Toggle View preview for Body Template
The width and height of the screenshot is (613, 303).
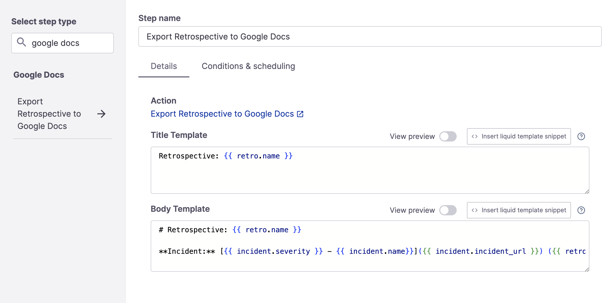click(x=449, y=210)
